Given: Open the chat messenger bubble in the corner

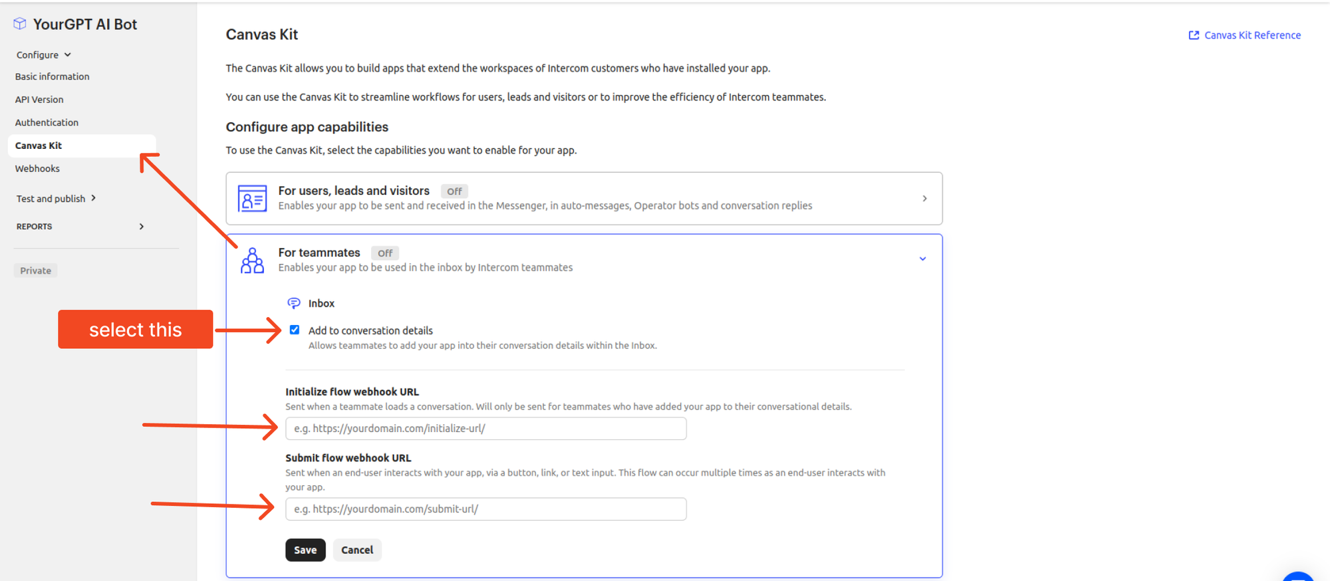Looking at the screenshot, I should pos(1297,577).
